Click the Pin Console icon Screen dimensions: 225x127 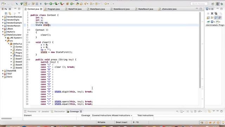208,22
